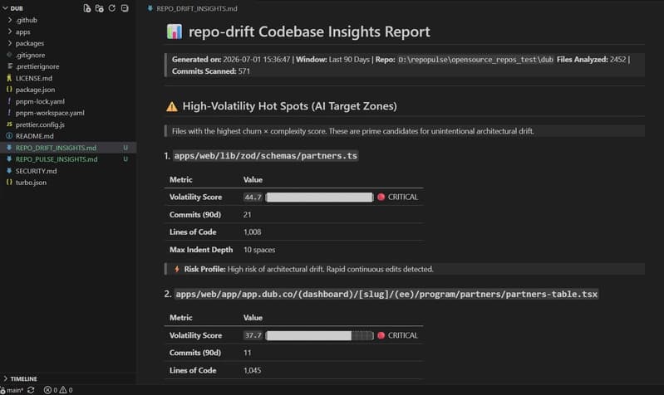This screenshot has width=664, height=395.
Task: Click the package.json braces icon
Action: click(x=9, y=90)
